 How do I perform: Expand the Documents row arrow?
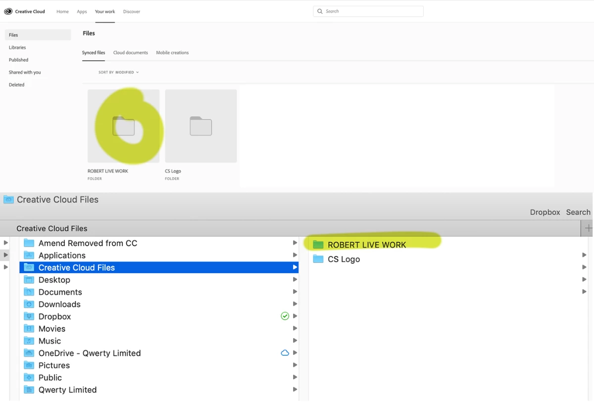295,292
